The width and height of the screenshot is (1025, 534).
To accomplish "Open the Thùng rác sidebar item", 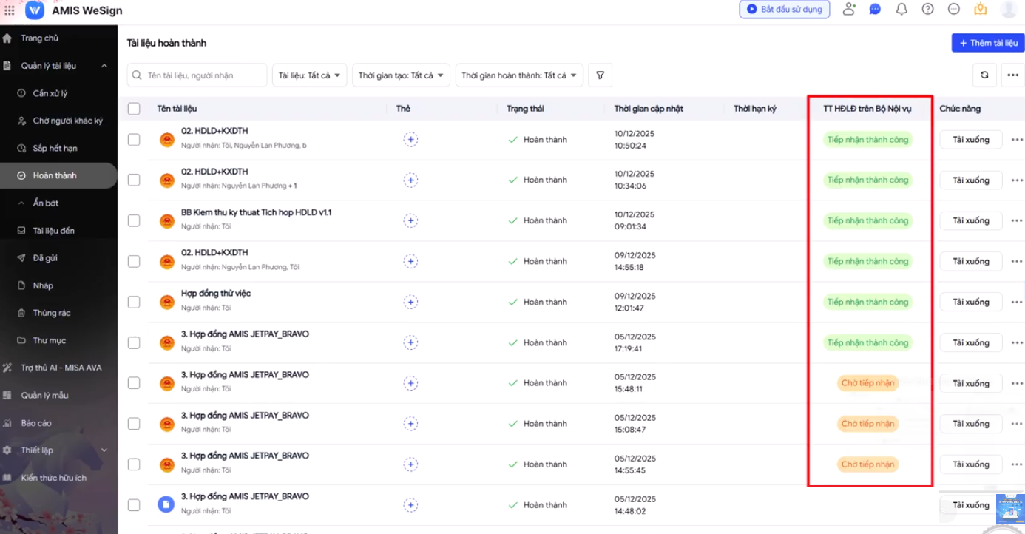I will click(51, 313).
